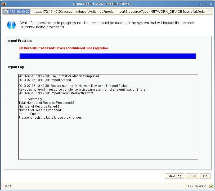215x191 pixels.
Task: Click 'Import Completed With errors' log line
Action: click(56, 93)
